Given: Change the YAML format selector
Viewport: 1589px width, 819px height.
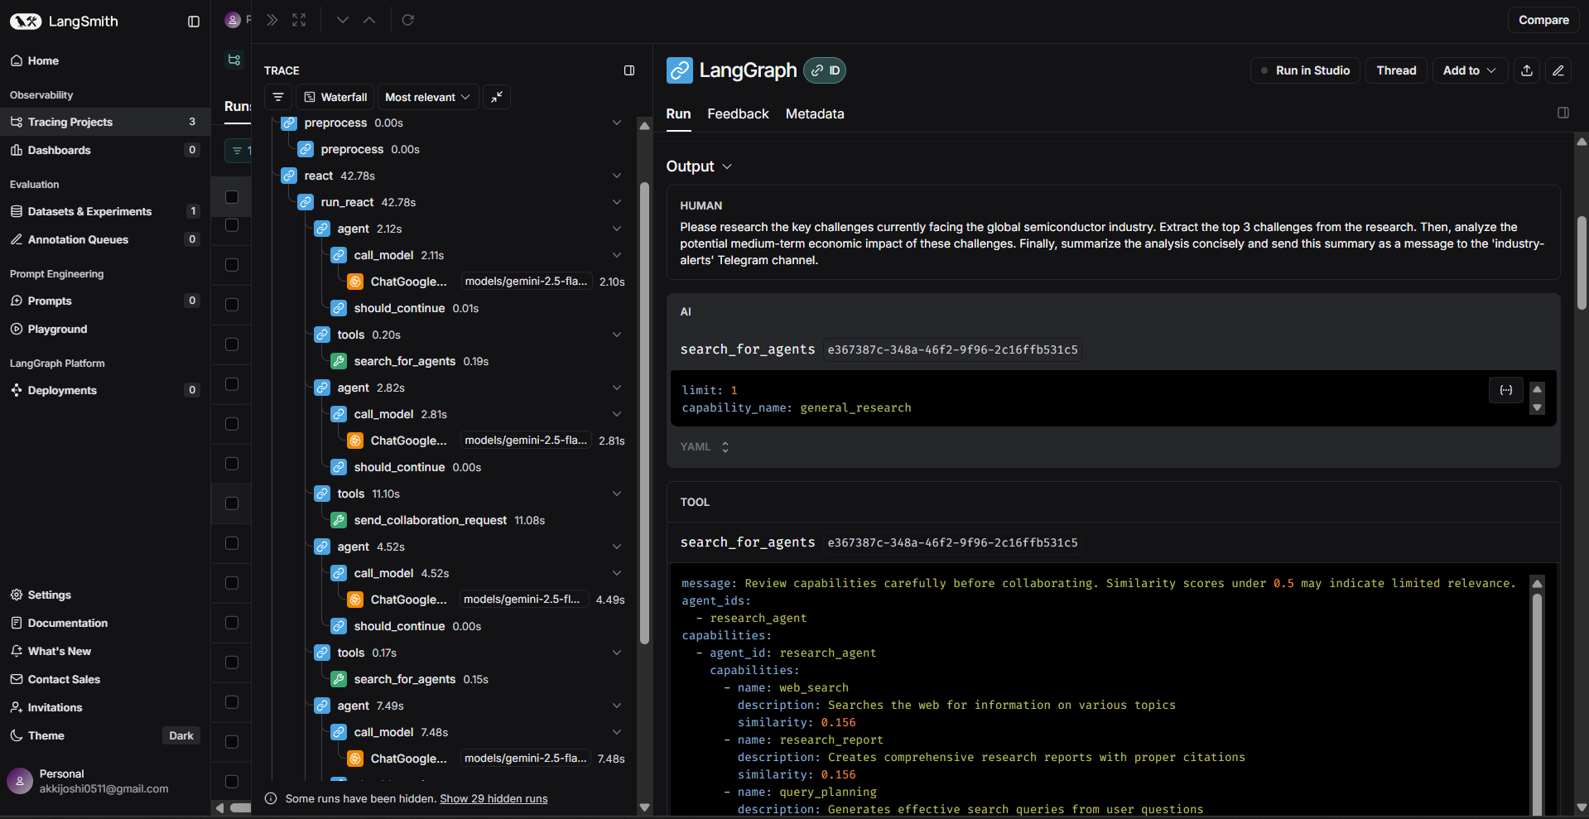Looking at the screenshot, I should pos(705,446).
